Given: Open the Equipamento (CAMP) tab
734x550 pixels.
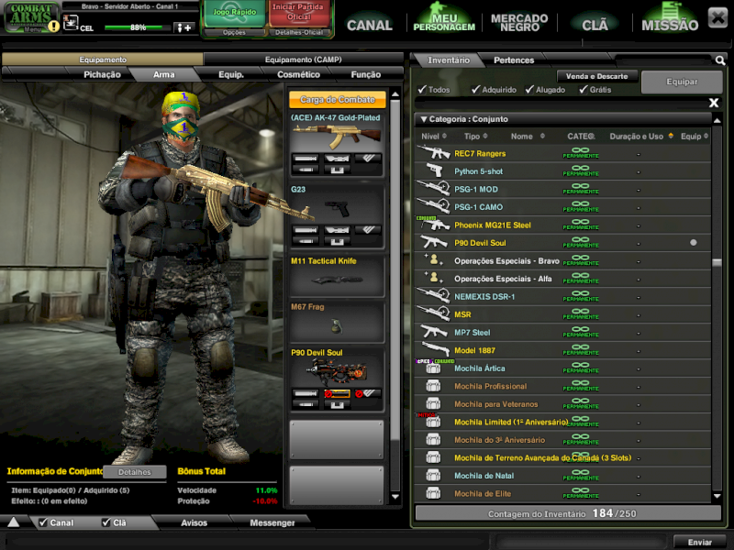Looking at the screenshot, I should tap(304, 60).
